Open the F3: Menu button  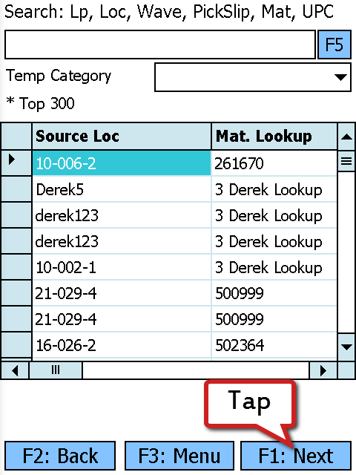tap(179, 456)
